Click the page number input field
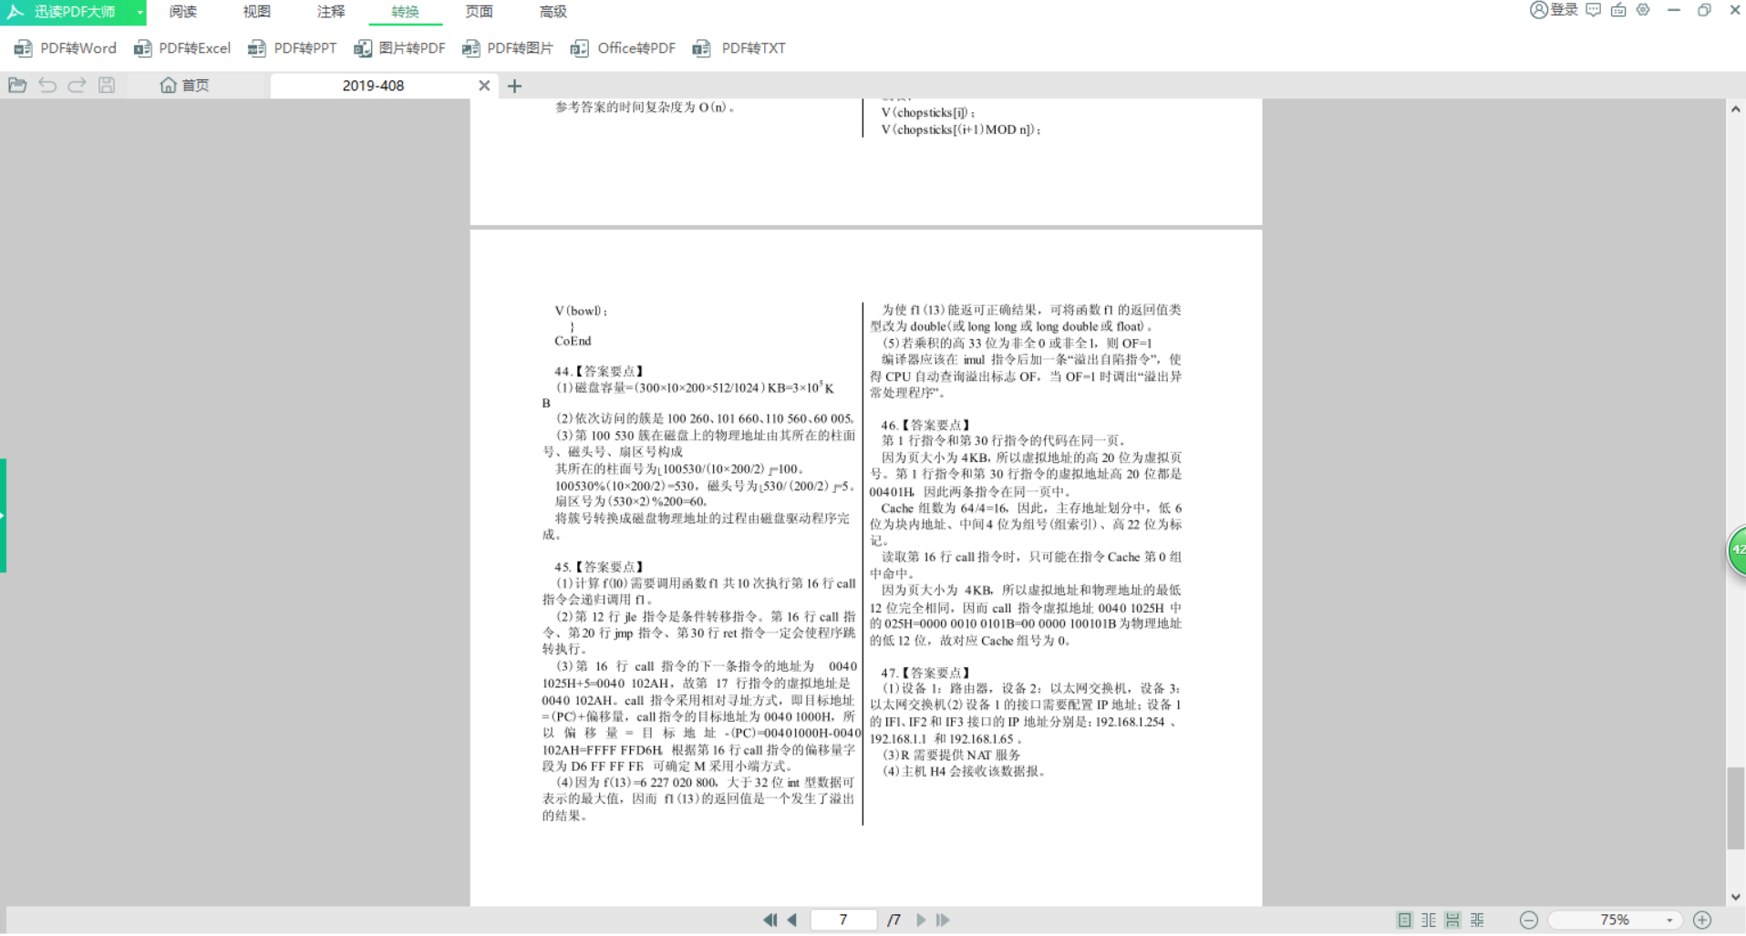The width and height of the screenshot is (1746, 936). pos(842,920)
